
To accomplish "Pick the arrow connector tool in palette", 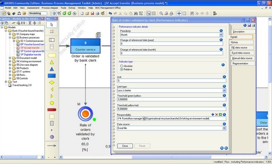I will pyautogui.click(x=52, y=146).
